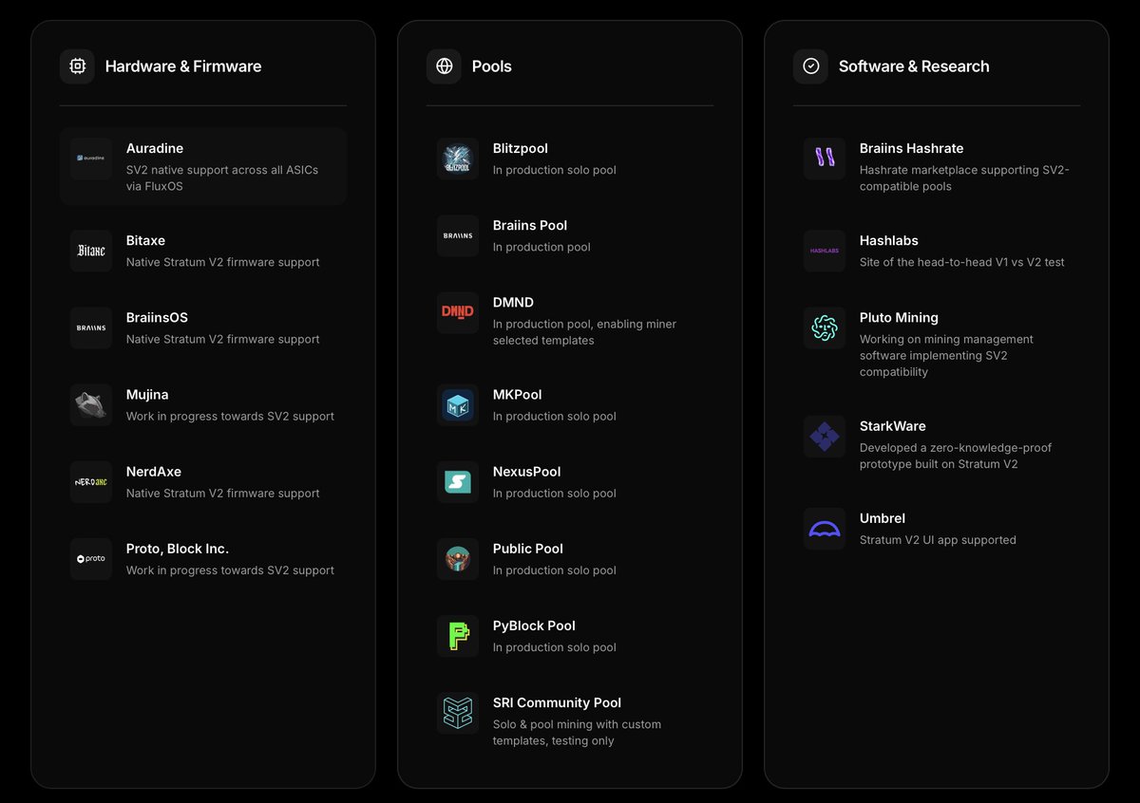Screen dimensions: 1140x803
Task: Open the SRI Community Pool entry title
Action: [x=557, y=702]
